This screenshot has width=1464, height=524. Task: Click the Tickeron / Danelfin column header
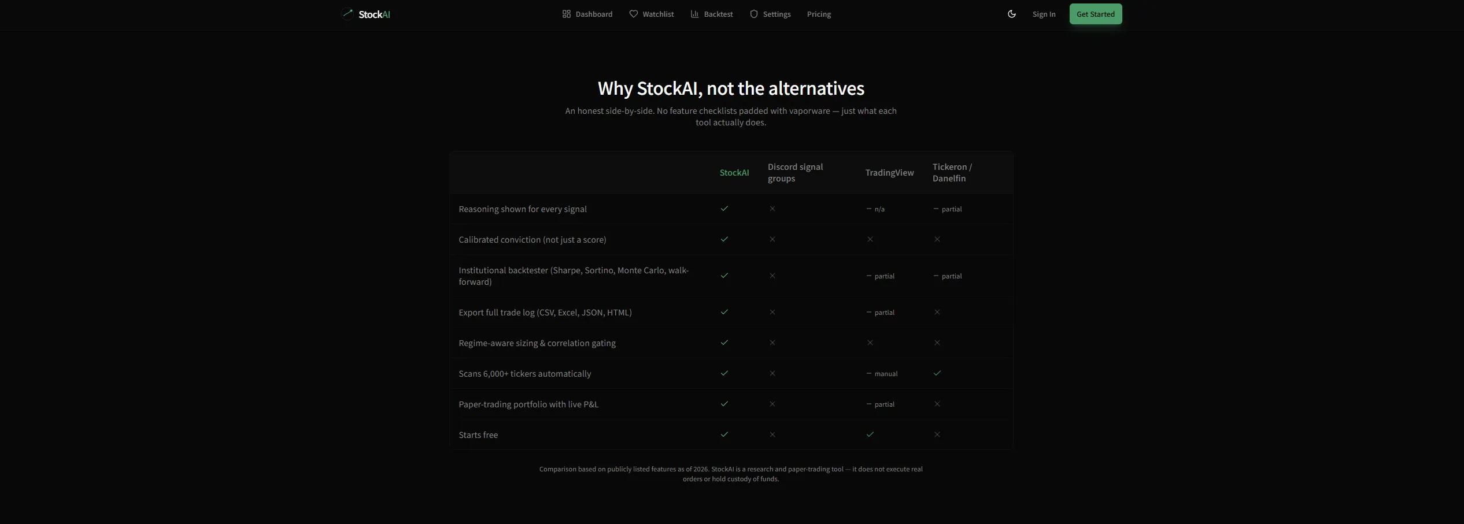[952, 173]
